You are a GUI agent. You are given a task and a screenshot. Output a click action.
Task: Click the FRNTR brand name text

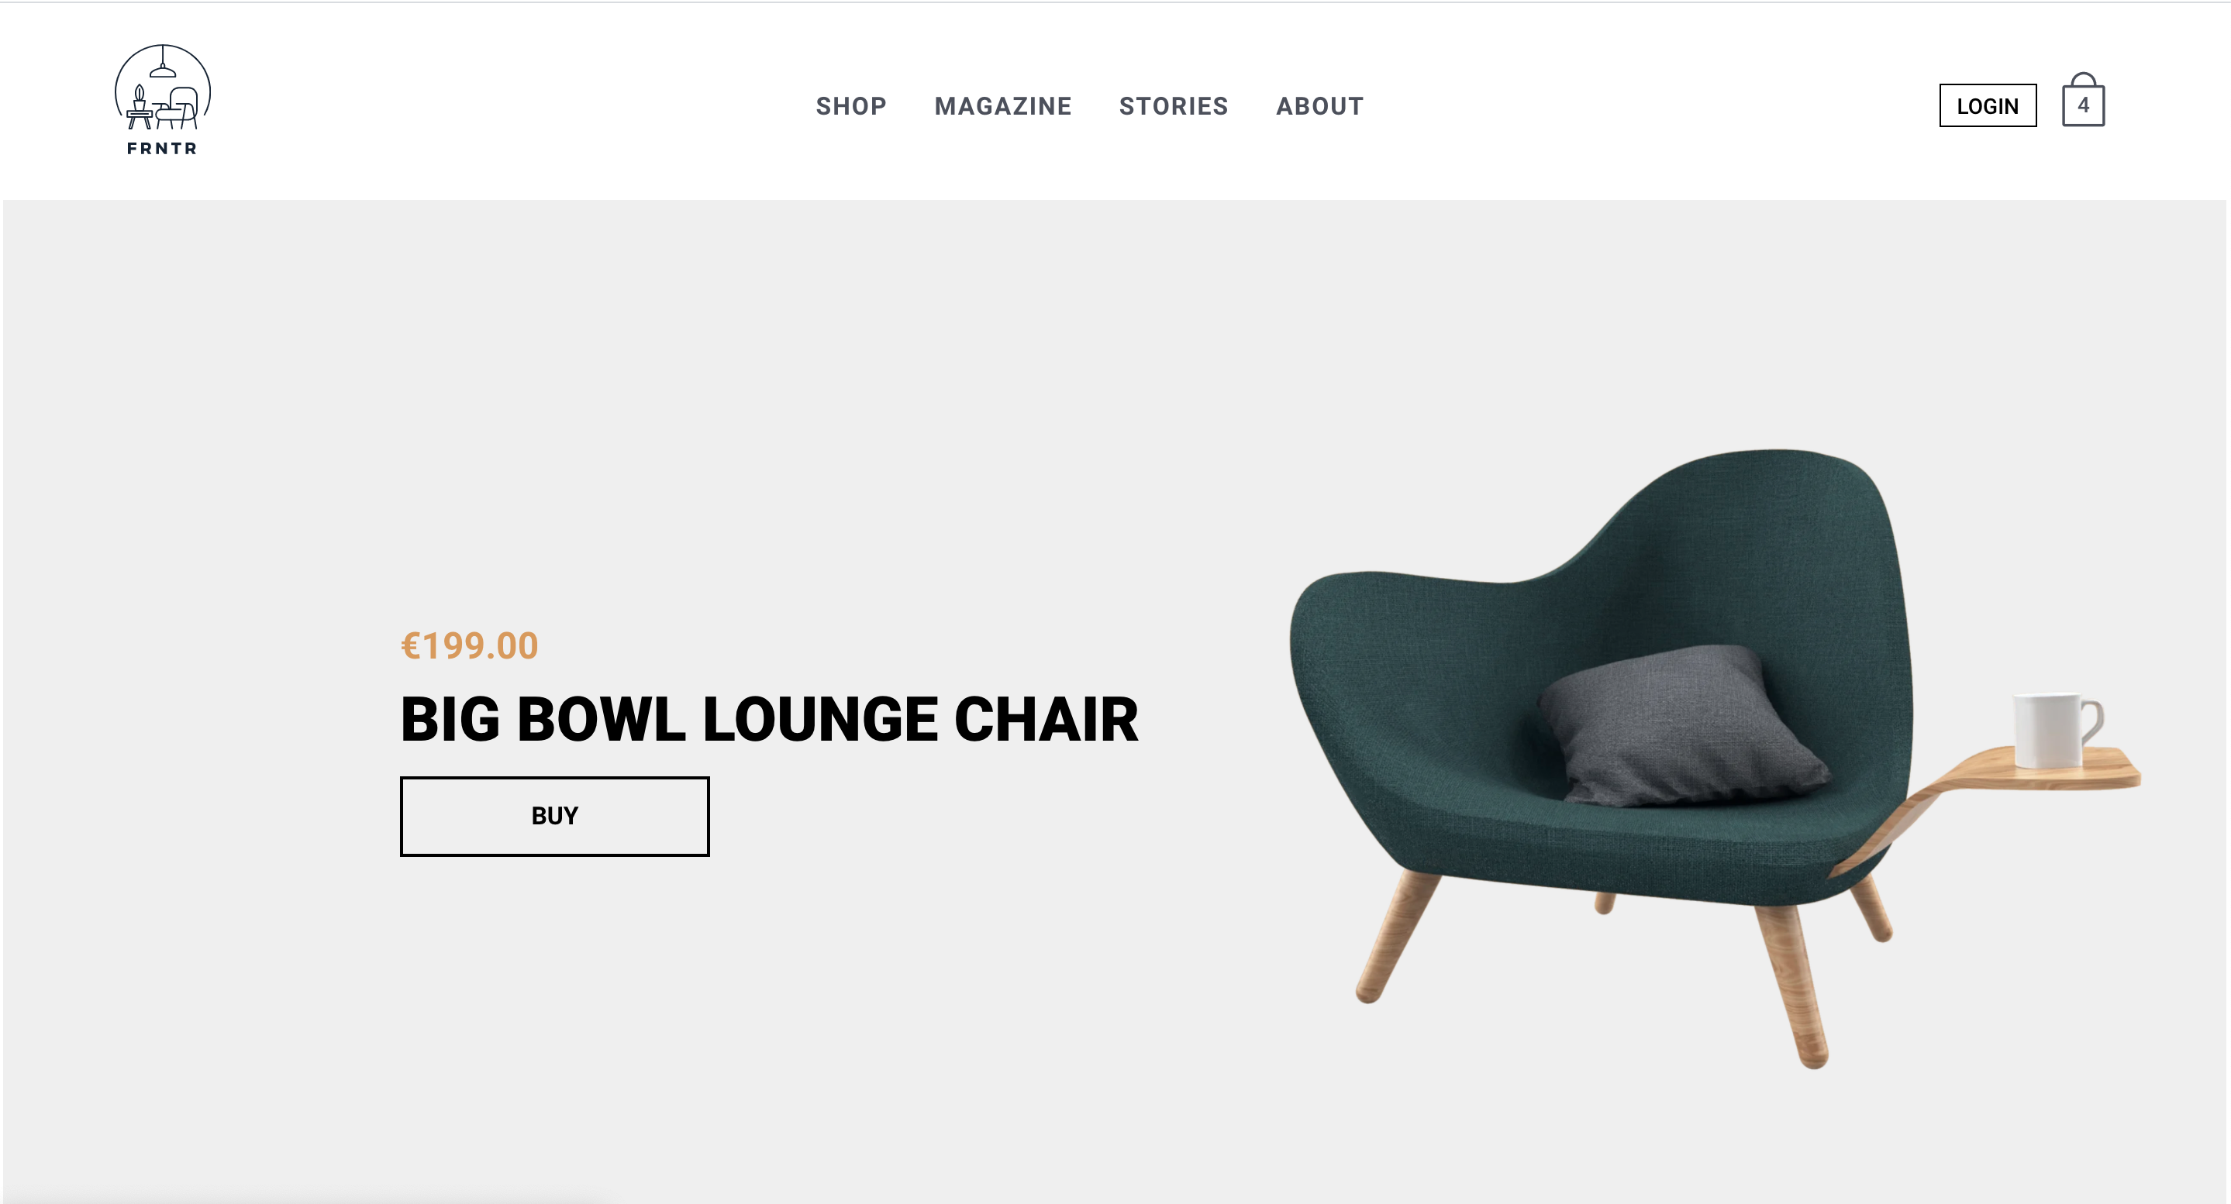pos(162,148)
